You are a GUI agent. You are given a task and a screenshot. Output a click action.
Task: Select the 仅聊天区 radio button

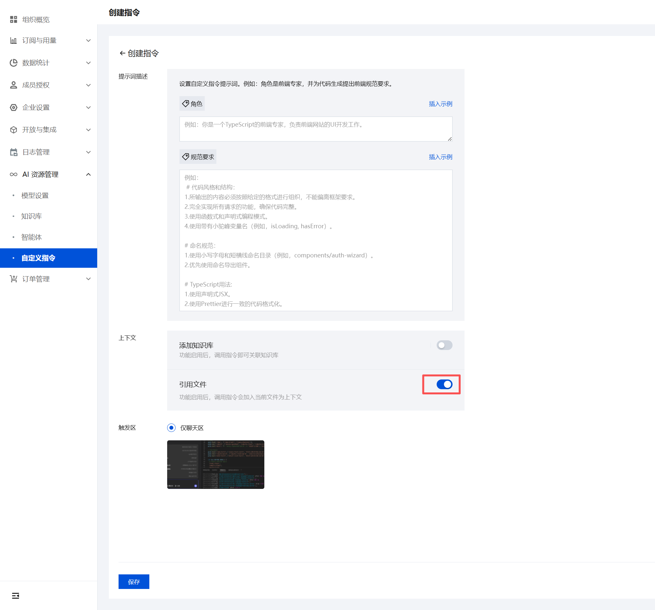tap(171, 428)
